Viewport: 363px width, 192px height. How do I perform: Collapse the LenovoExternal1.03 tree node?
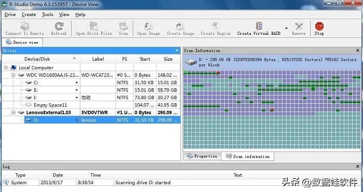pos(13,112)
